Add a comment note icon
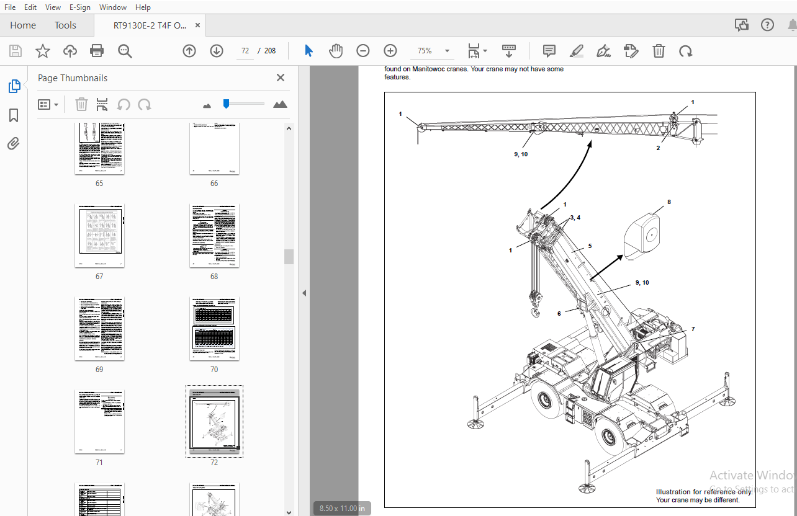 (549, 51)
